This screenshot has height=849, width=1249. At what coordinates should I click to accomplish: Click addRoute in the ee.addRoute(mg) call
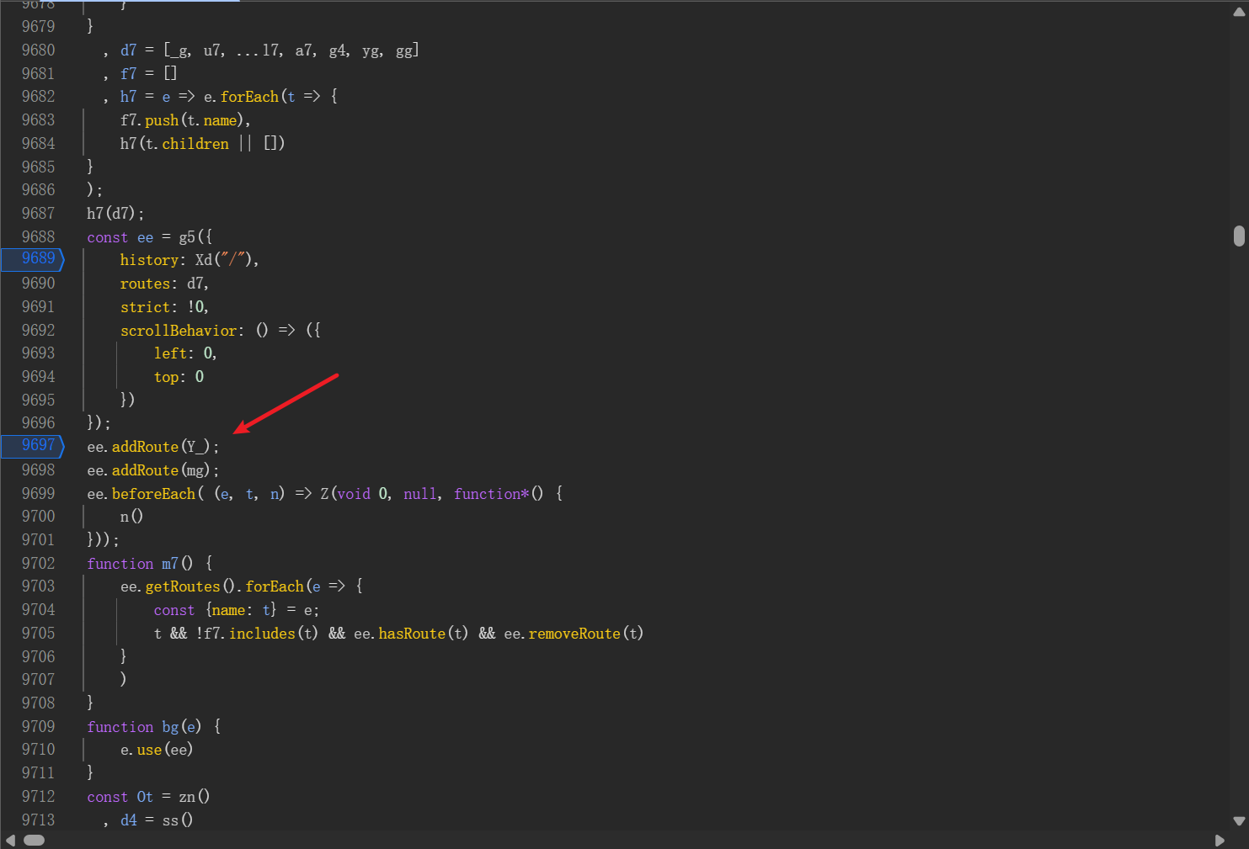pos(145,470)
